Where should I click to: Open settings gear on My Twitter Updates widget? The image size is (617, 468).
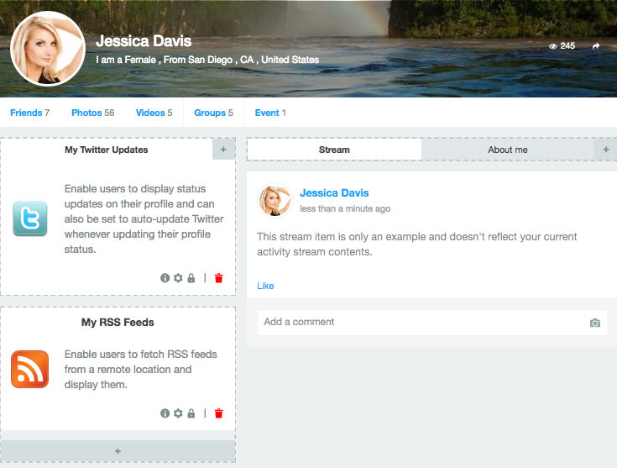click(x=178, y=278)
